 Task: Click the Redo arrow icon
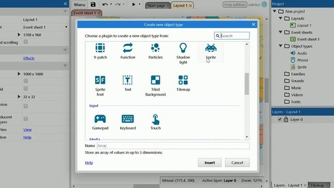point(117,5)
